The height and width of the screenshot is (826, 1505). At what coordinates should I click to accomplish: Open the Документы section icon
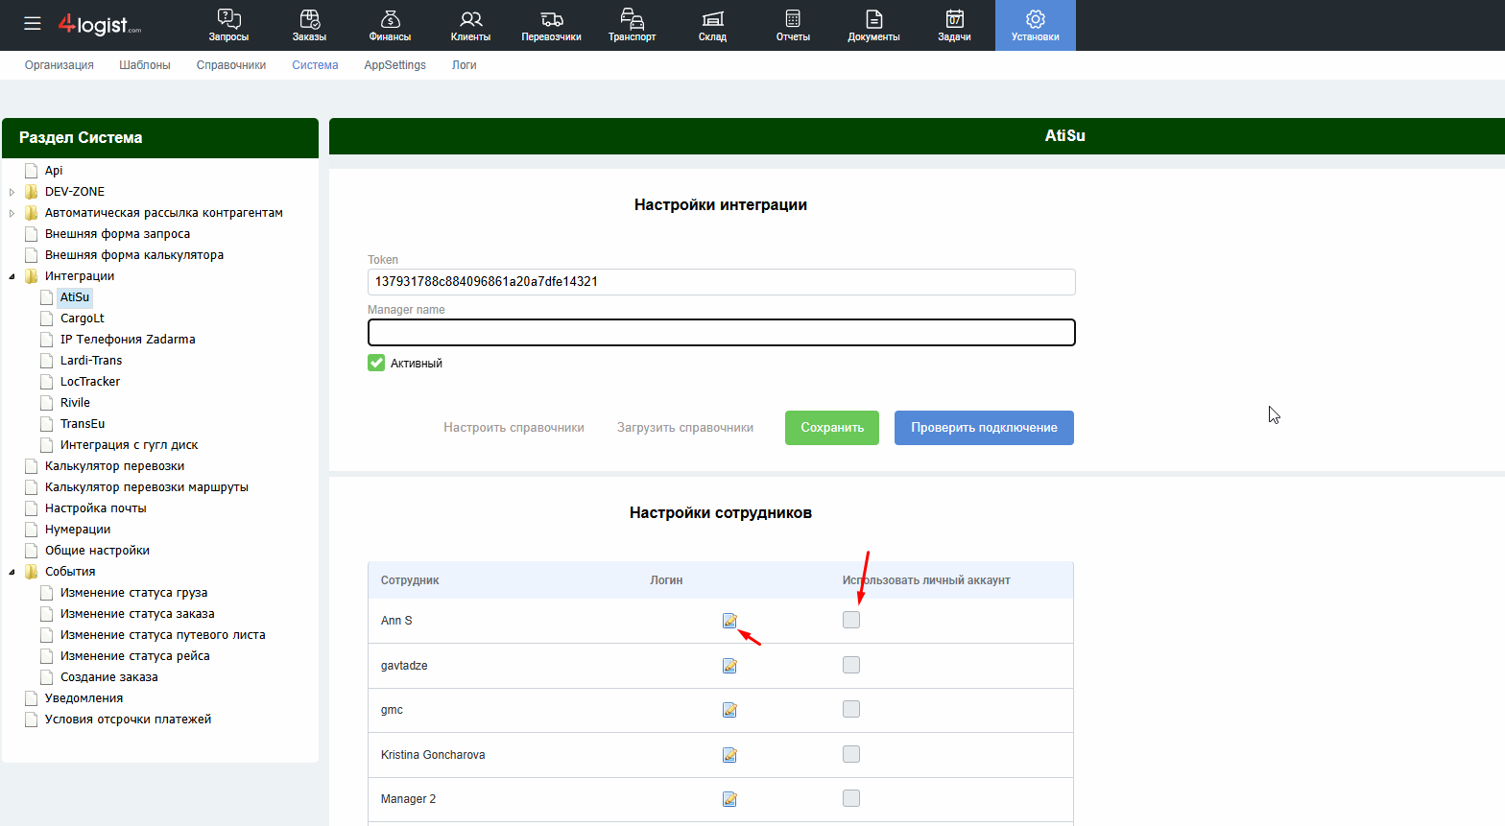[x=873, y=18]
